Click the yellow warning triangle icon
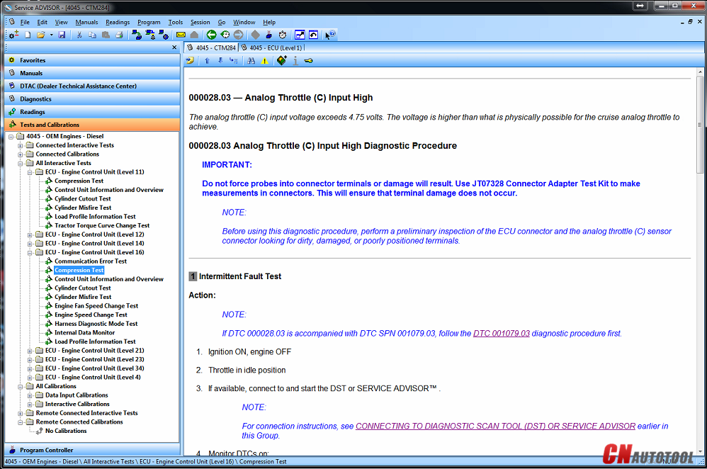 click(265, 61)
